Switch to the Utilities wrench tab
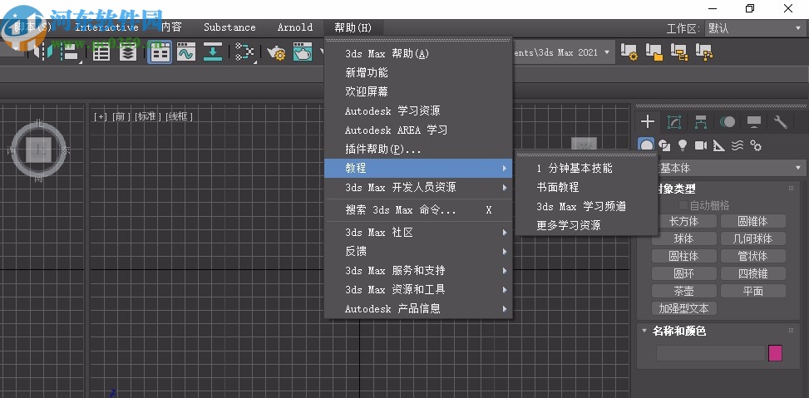 click(x=780, y=122)
